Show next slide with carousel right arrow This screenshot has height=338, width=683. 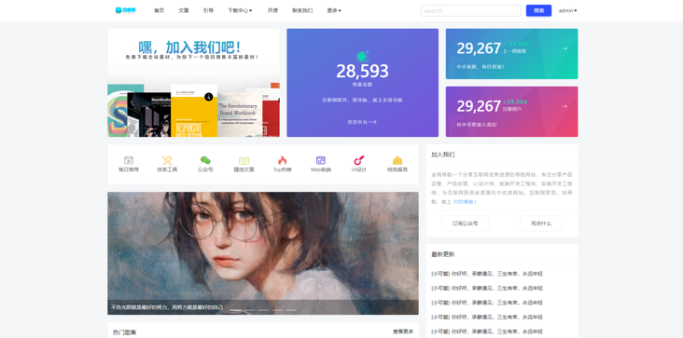[406, 253]
